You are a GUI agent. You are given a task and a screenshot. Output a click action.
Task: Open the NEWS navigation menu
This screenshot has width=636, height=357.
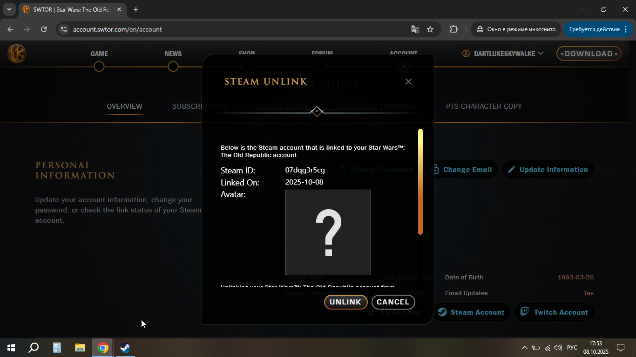173,54
